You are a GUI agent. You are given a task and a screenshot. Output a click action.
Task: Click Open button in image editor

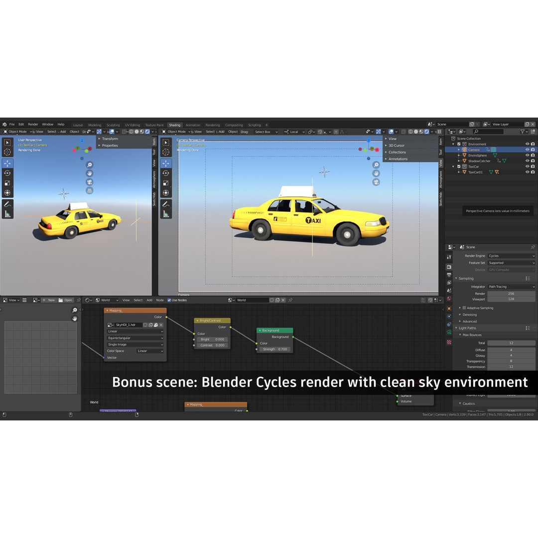(65, 300)
